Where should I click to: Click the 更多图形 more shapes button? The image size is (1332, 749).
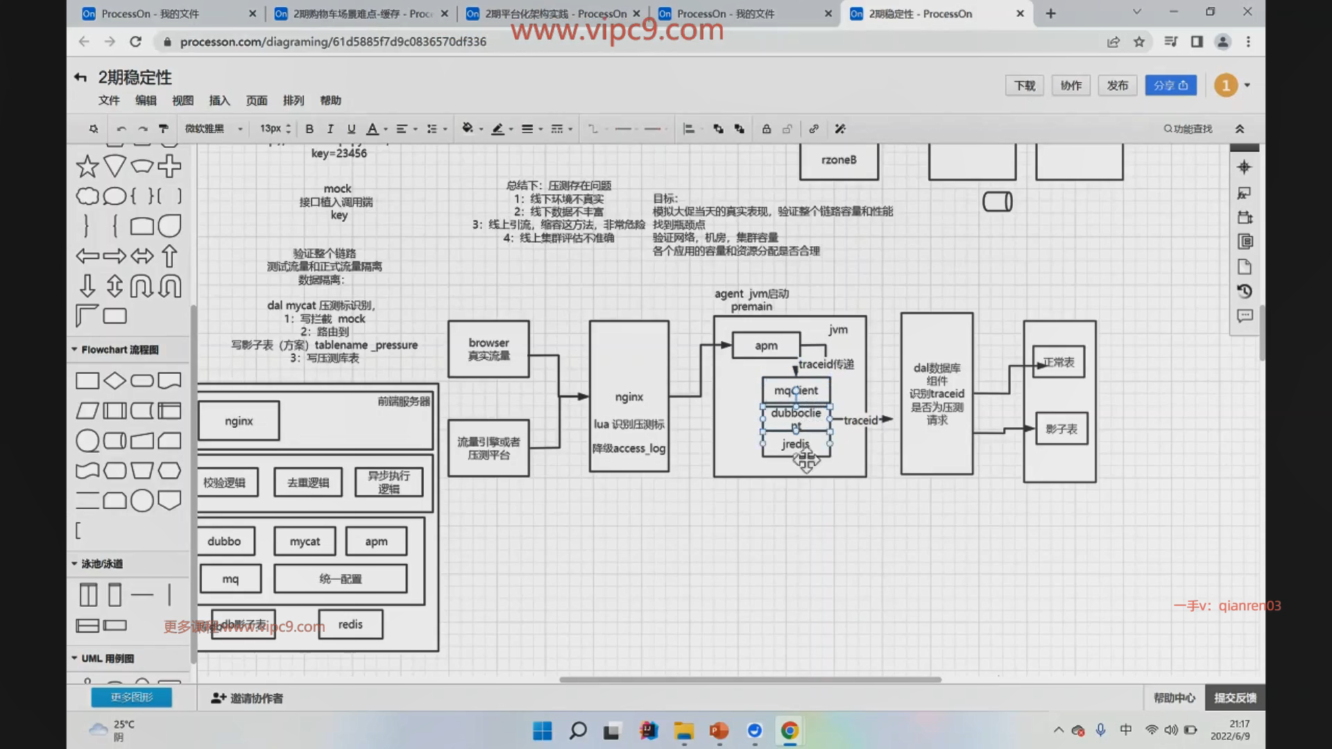click(132, 698)
